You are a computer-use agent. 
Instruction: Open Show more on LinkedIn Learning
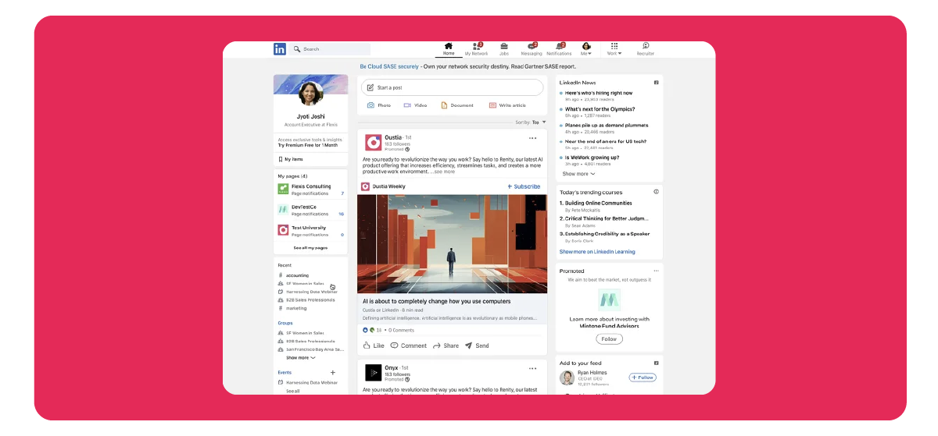(597, 252)
